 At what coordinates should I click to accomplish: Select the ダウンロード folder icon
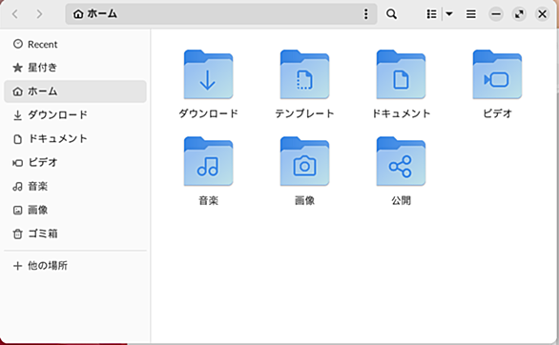coord(209,74)
